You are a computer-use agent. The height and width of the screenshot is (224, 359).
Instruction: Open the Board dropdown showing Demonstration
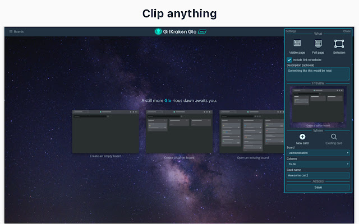pyautogui.click(x=318, y=153)
